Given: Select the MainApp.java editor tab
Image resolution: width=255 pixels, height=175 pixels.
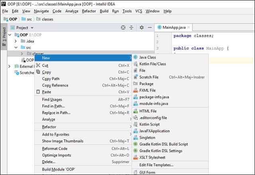Looking at the screenshot, I should 174,27.
